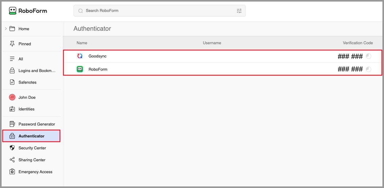Click RoboForm code countdown timer
This screenshot has height=188, width=384.
pyautogui.click(x=369, y=69)
